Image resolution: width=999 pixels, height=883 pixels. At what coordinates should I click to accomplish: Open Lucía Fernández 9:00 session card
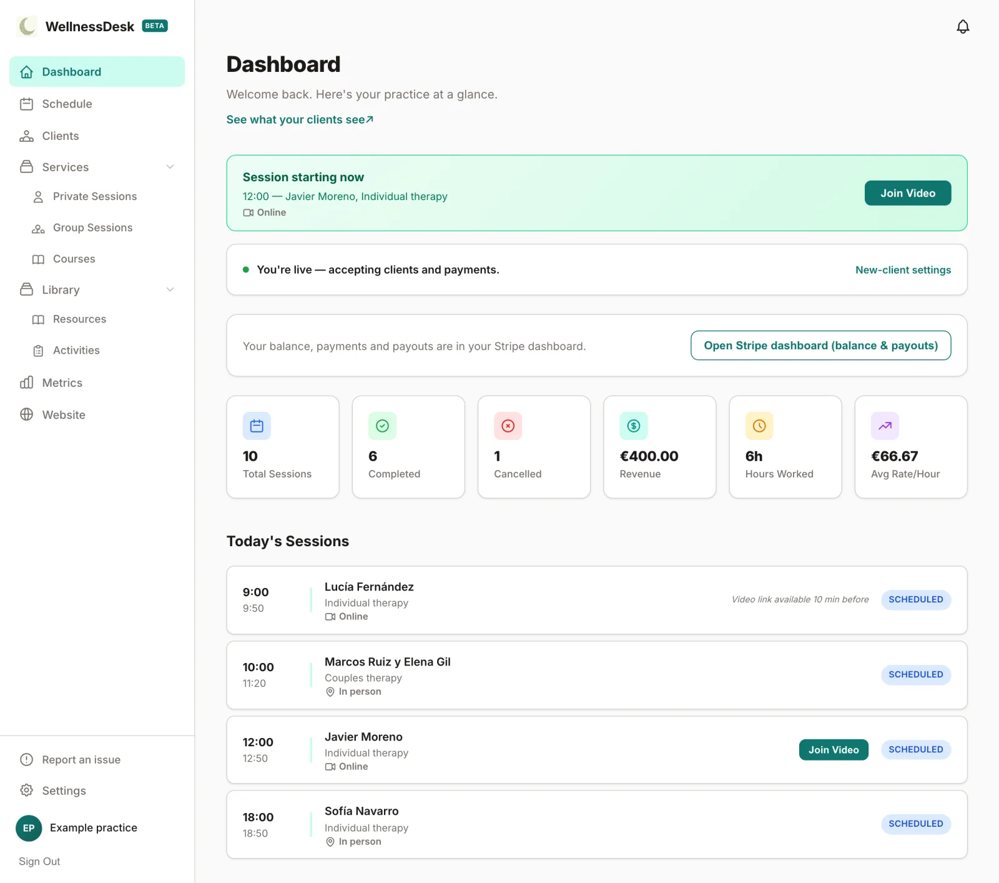point(597,600)
